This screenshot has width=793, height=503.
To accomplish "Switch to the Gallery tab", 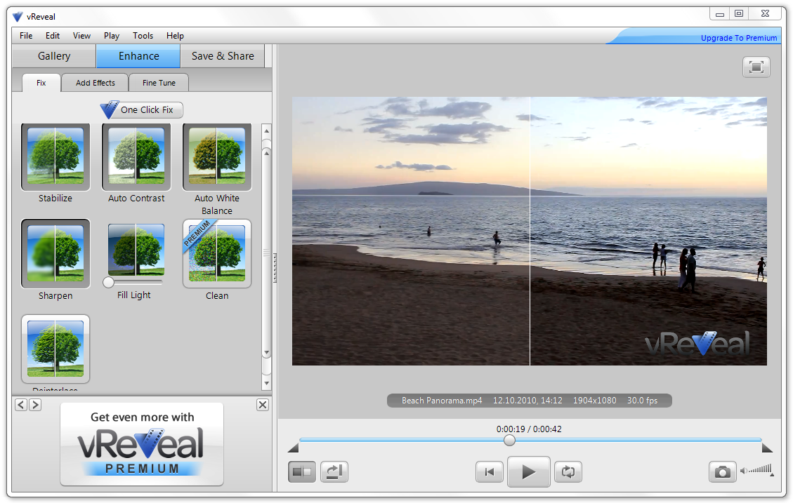I will [54, 56].
